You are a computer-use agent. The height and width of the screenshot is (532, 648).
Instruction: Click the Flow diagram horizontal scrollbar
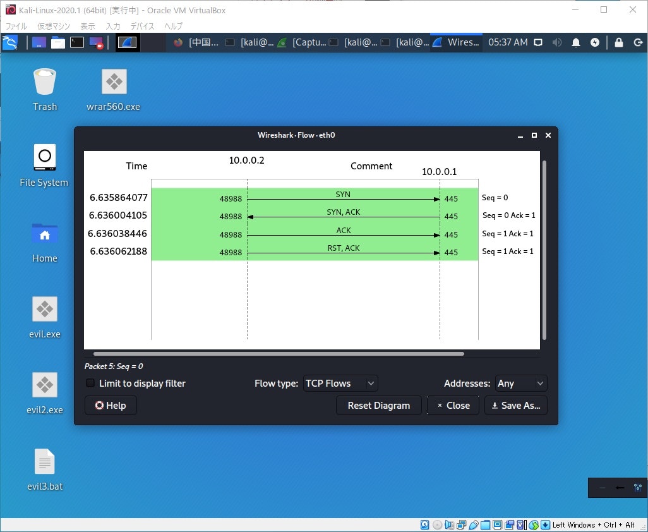coord(279,354)
